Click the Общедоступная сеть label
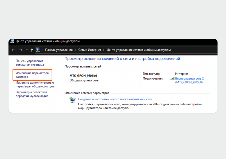 click(x=84, y=80)
